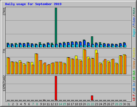Image resolution: width=137 pixels, height=107 pixels.
Task: Click the day 8 axis label
Action: 37,104
